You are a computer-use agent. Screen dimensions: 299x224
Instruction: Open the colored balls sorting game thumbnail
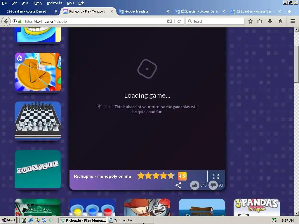click(92, 207)
